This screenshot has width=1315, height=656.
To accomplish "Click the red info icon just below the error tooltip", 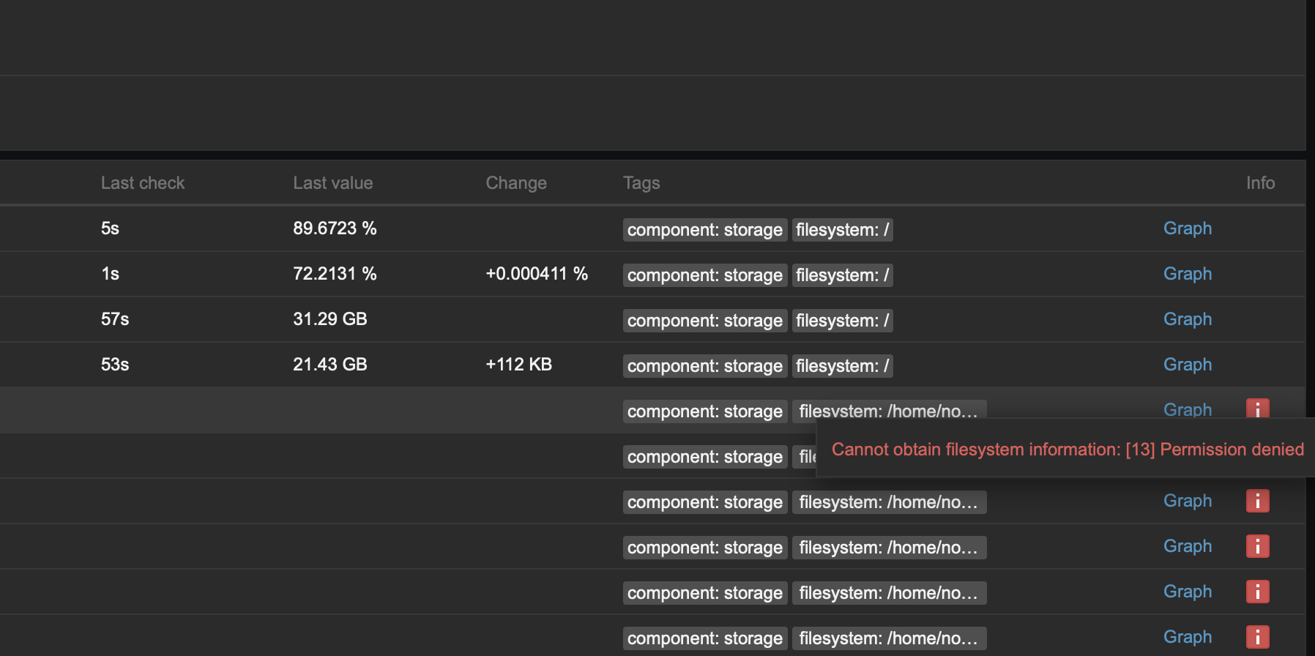I will tap(1257, 501).
